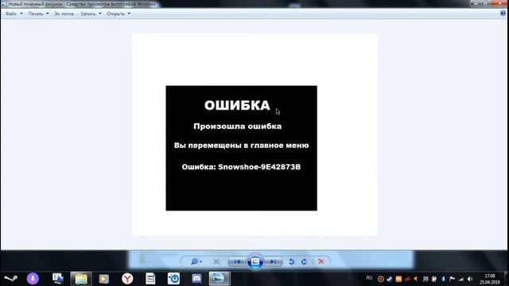This screenshot has height=286, width=509.
Task: Expand the Печать dropdown arrow
Action: [48, 14]
